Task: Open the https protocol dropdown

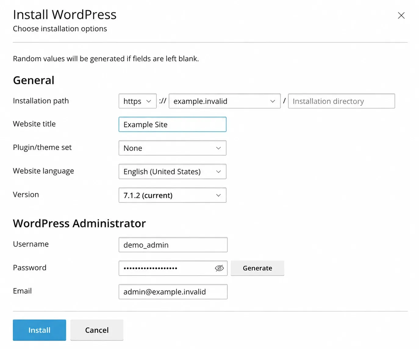Action: coord(138,101)
